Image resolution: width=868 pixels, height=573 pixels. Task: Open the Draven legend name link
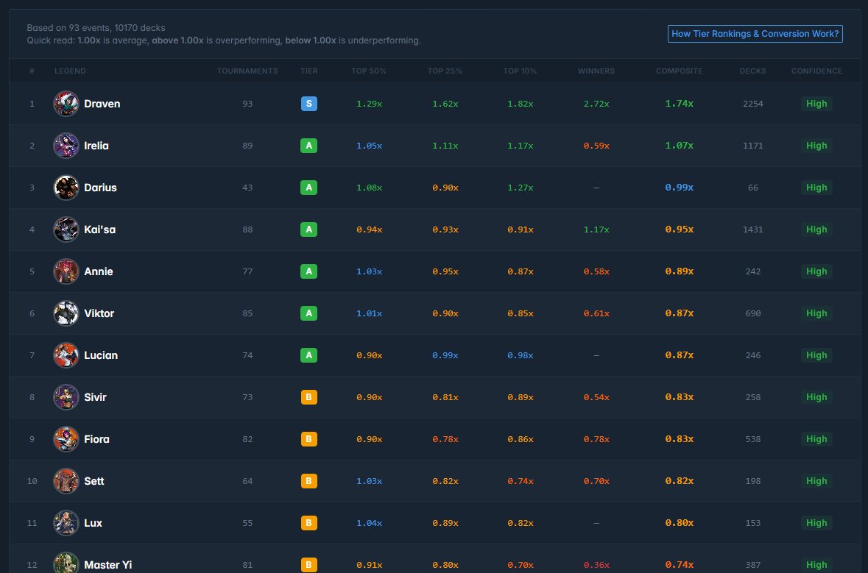point(102,104)
